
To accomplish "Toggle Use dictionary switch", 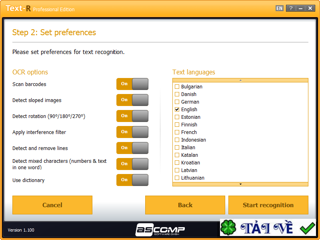I will click(x=132, y=180).
